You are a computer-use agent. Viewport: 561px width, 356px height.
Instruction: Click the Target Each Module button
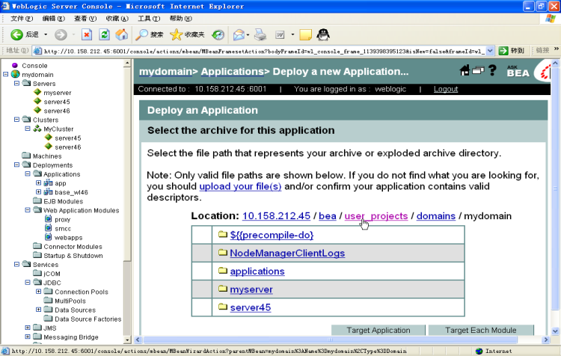[480, 330]
